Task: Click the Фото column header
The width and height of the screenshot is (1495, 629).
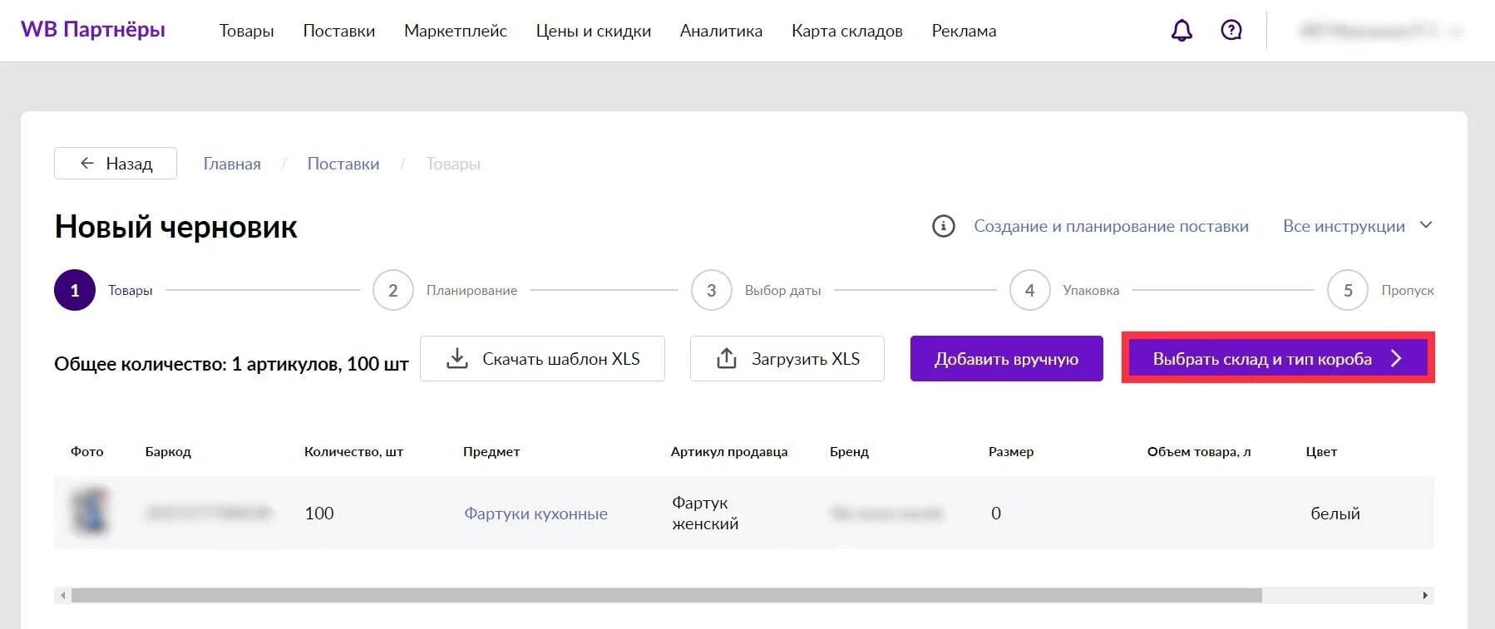Action: pos(87,452)
